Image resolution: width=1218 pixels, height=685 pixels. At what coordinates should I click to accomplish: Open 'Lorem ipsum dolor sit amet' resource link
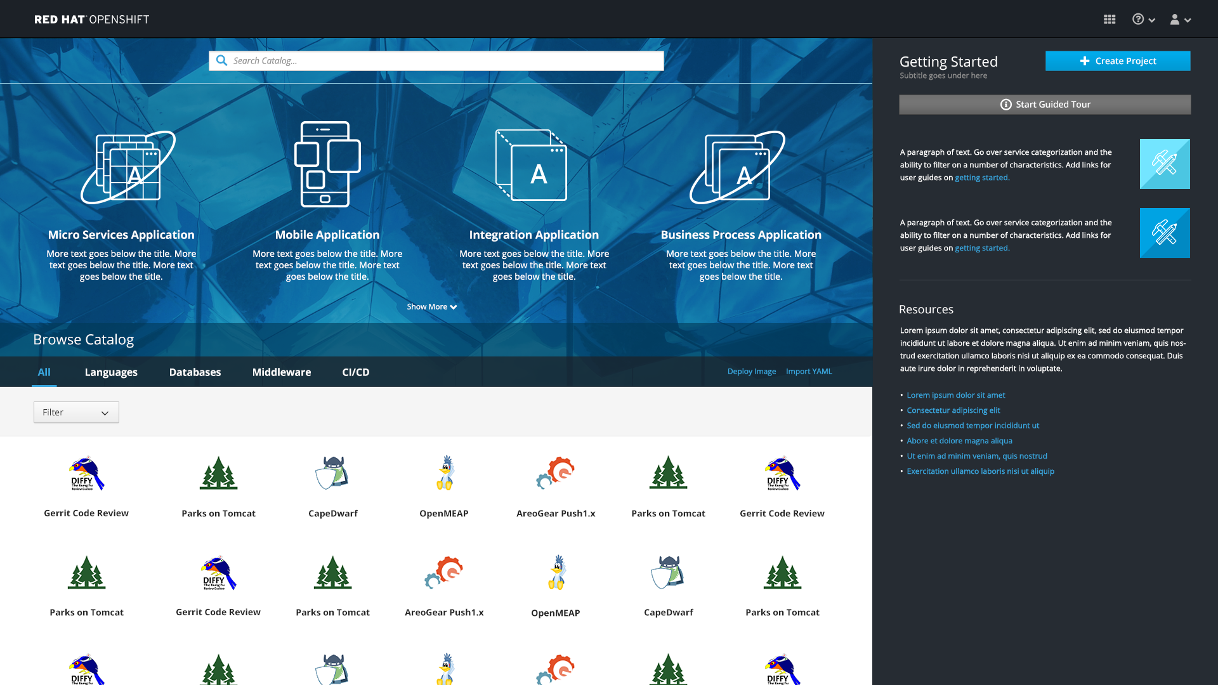[x=956, y=395]
